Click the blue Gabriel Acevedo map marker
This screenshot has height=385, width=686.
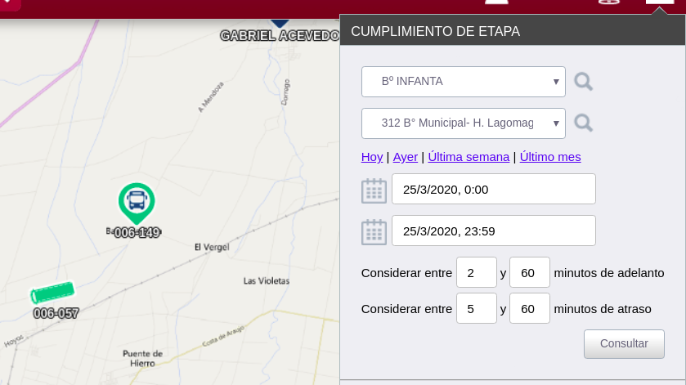280,22
